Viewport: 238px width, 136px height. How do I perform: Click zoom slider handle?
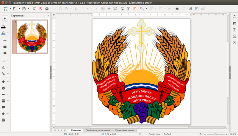coord(215,134)
